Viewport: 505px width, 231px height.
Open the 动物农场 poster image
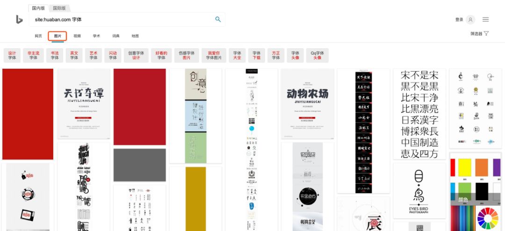tap(308, 104)
